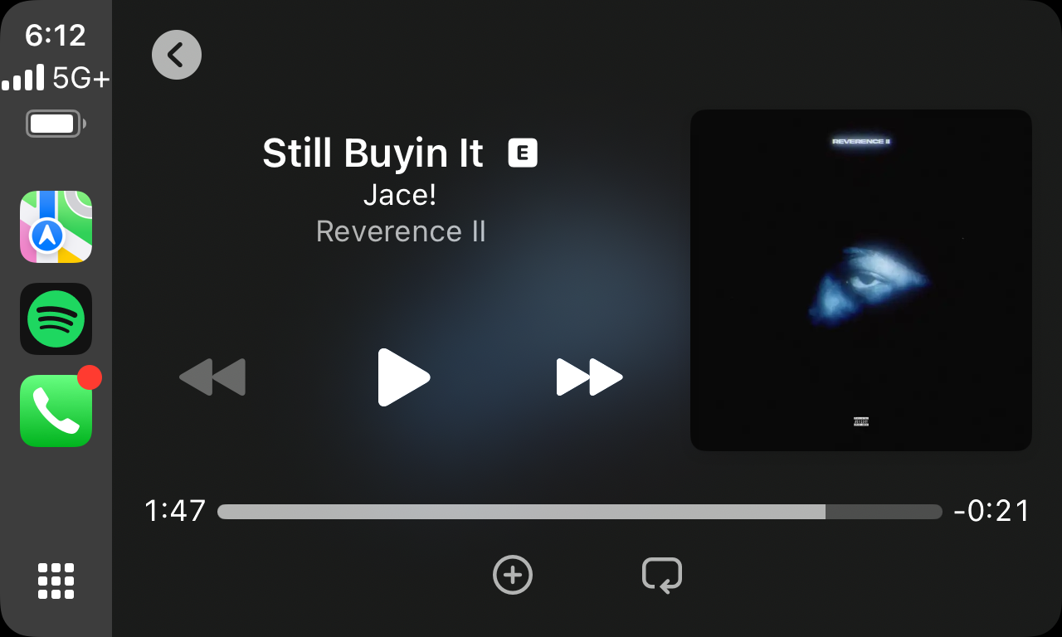
Task: Open the Phone app with notification badge
Action: pos(56,411)
